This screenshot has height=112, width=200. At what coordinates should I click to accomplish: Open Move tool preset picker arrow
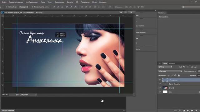pos(3,7)
